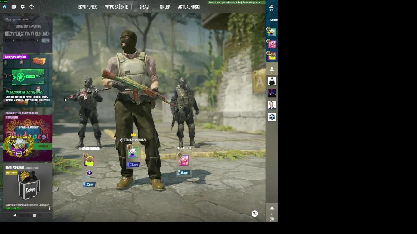Viewport: 417px width, 234px height.
Task: Switch to the WYPOSAŻENIE tab
Action: (116, 7)
